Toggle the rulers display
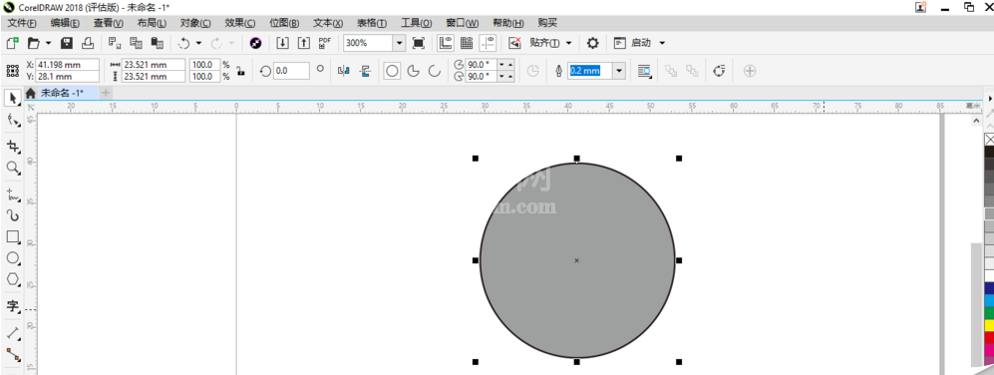994x375 pixels. click(x=445, y=43)
